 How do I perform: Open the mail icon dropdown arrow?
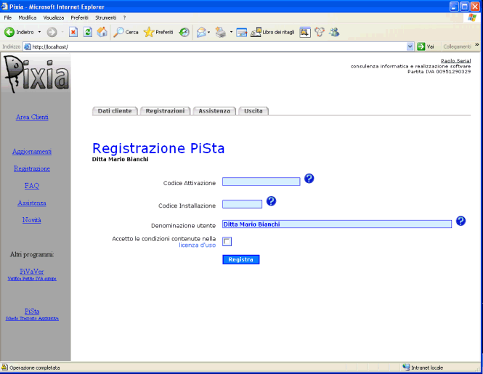click(209, 32)
